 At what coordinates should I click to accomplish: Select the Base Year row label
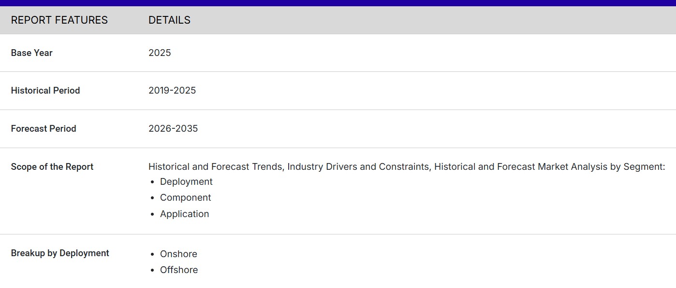pyautogui.click(x=31, y=53)
